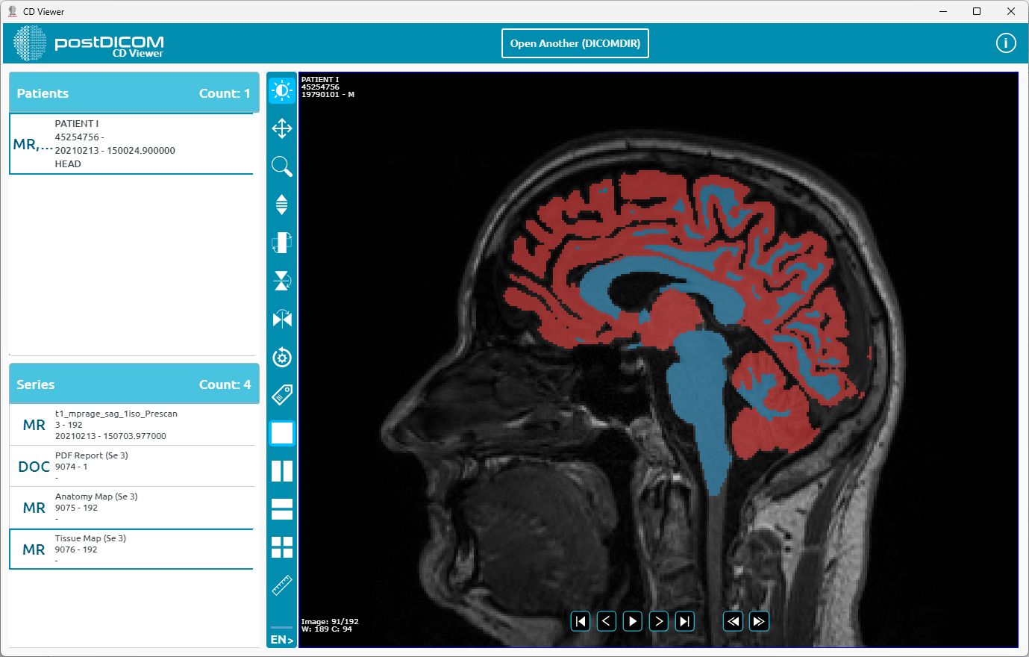The width and height of the screenshot is (1029, 657).
Task: Enable the two-column viewport layout
Action: point(281,470)
